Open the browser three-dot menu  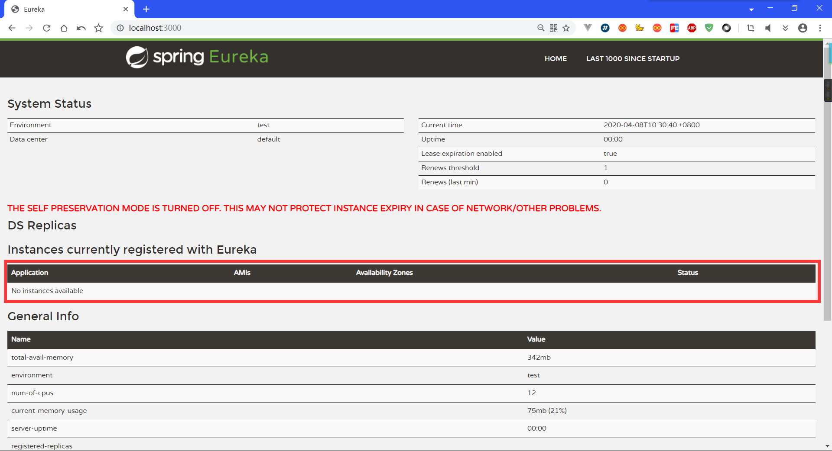pos(820,28)
